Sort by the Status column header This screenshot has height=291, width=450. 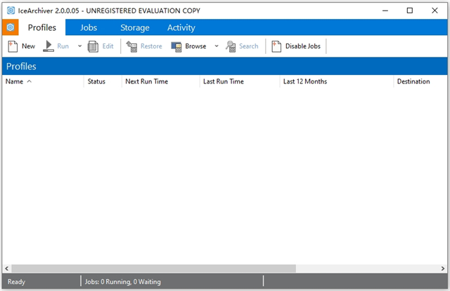[x=96, y=81]
